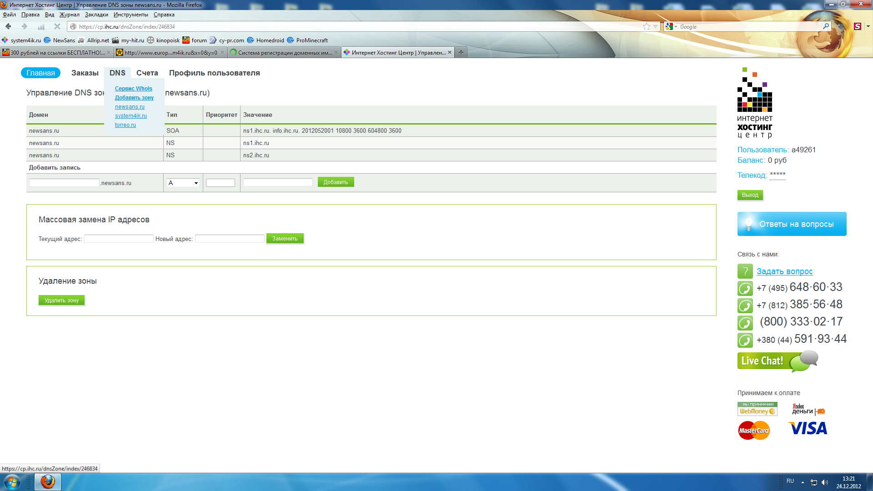Click the Windows Start orb
The image size is (873, 491).
(x=12, y=481)
